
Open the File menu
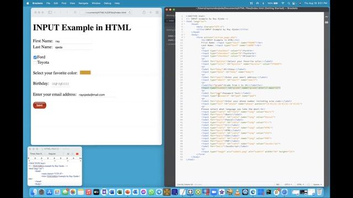[48, 3]
